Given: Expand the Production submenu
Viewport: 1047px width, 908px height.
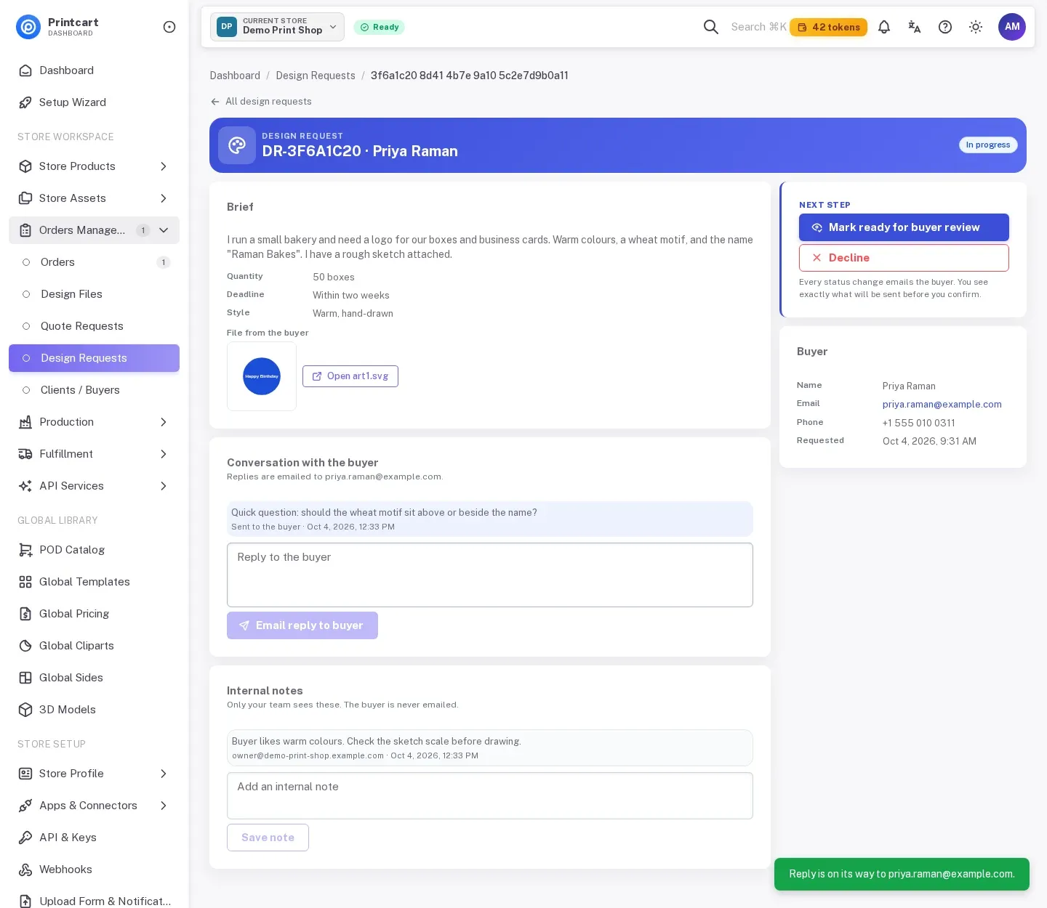Looking at the screenshot, I should pyautogui.click(x=94, y=422).
